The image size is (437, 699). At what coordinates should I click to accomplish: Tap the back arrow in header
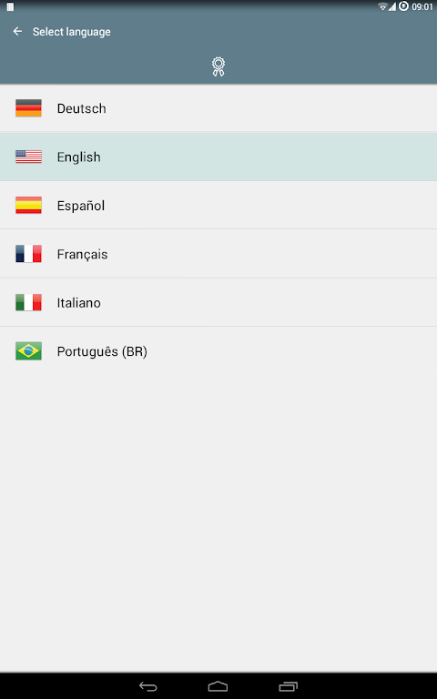[x=17, y=31]
